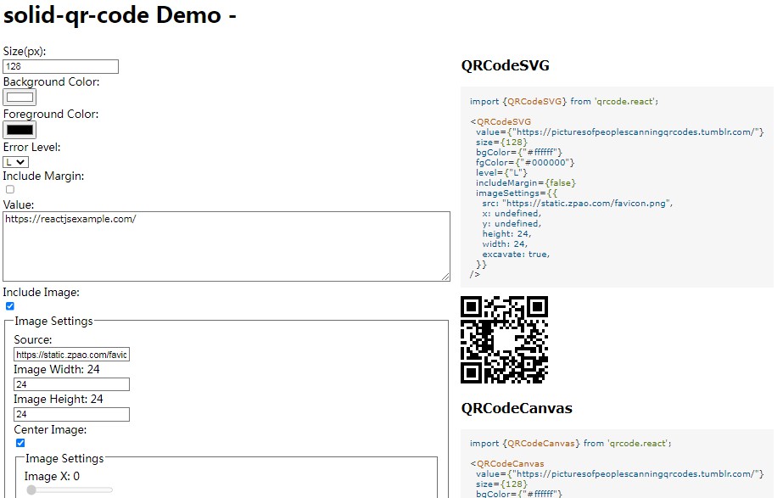Viewport: 783px width, 498px height.
Task: Click the Size(px) input field
Action: point(60,66)
